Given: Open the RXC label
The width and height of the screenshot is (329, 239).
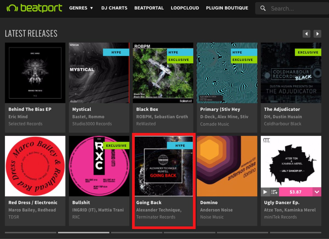Looking at the screenshot, I should [76, 217].
